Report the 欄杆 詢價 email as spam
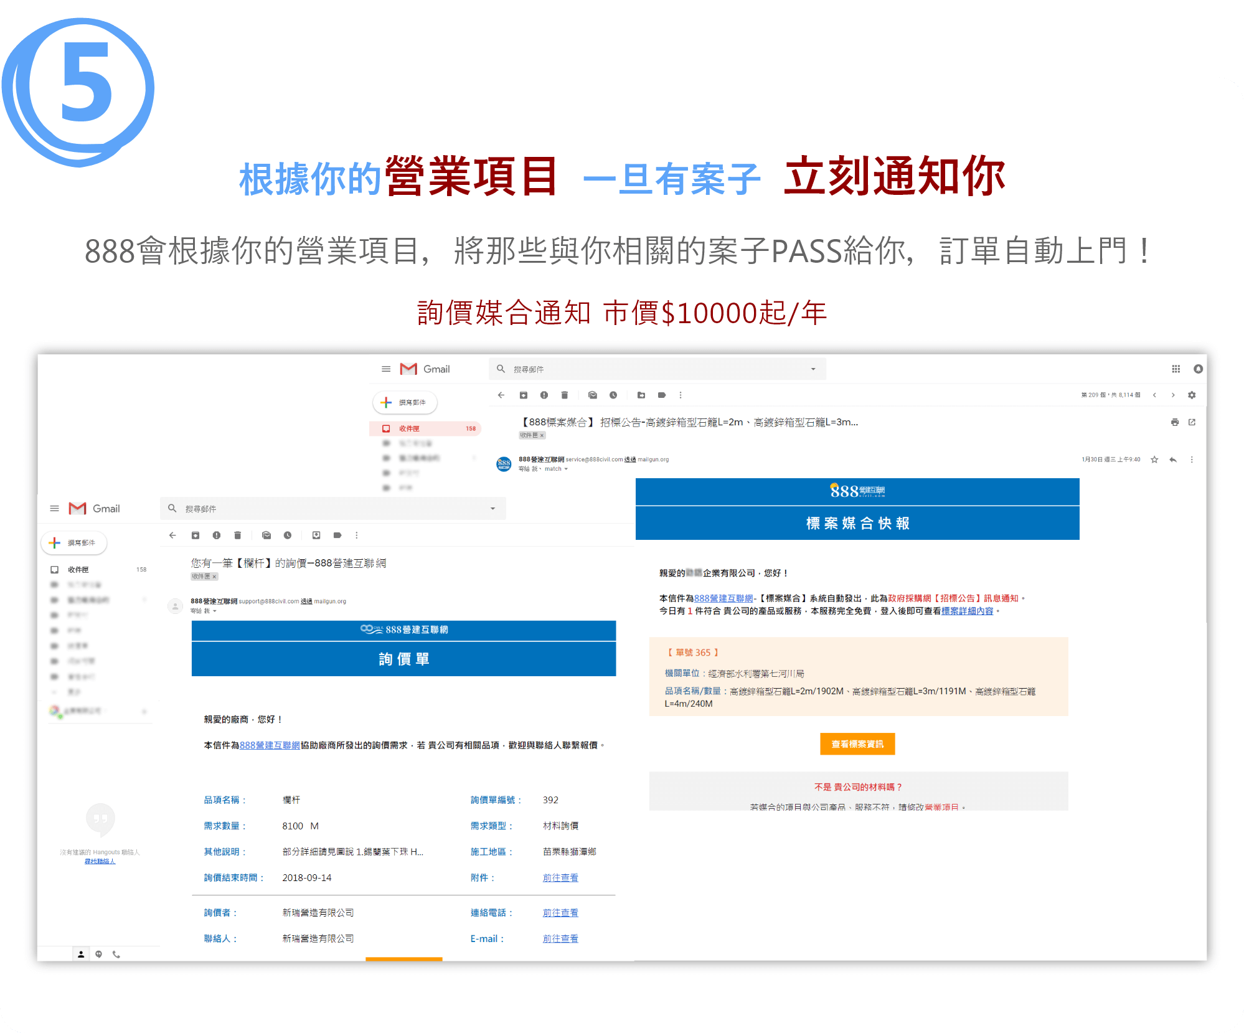 click(x=217, y=535)
